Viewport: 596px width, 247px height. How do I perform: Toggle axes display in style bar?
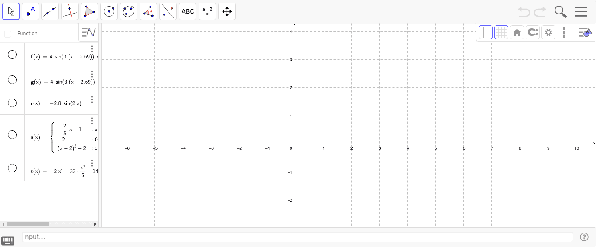click(x=486, y=32)
